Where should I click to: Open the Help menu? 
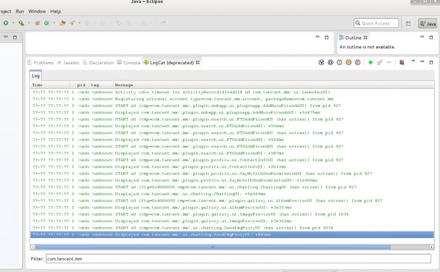click(x=56, y=12)
